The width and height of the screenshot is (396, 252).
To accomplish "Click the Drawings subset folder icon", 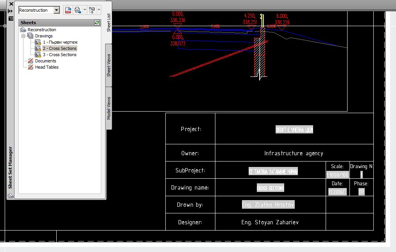I will (31, 36).
